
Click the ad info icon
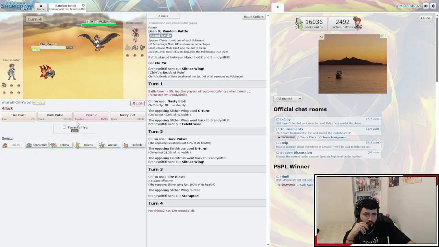pyautogui.click(x=381, y=36)
